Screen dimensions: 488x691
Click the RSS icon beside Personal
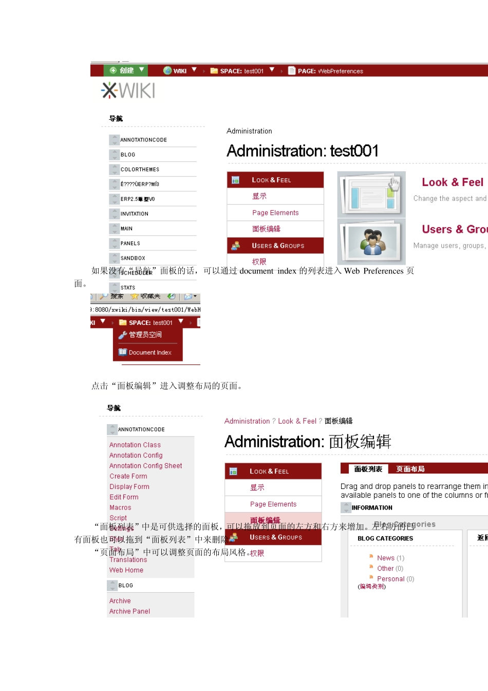click(x=371, y=577)
